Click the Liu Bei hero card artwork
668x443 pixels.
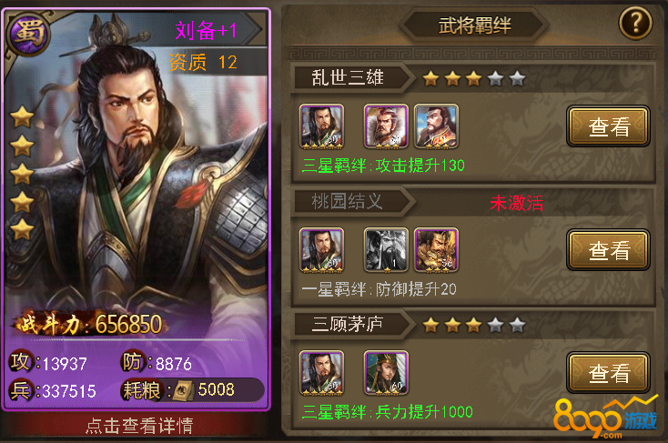point(137,170)
